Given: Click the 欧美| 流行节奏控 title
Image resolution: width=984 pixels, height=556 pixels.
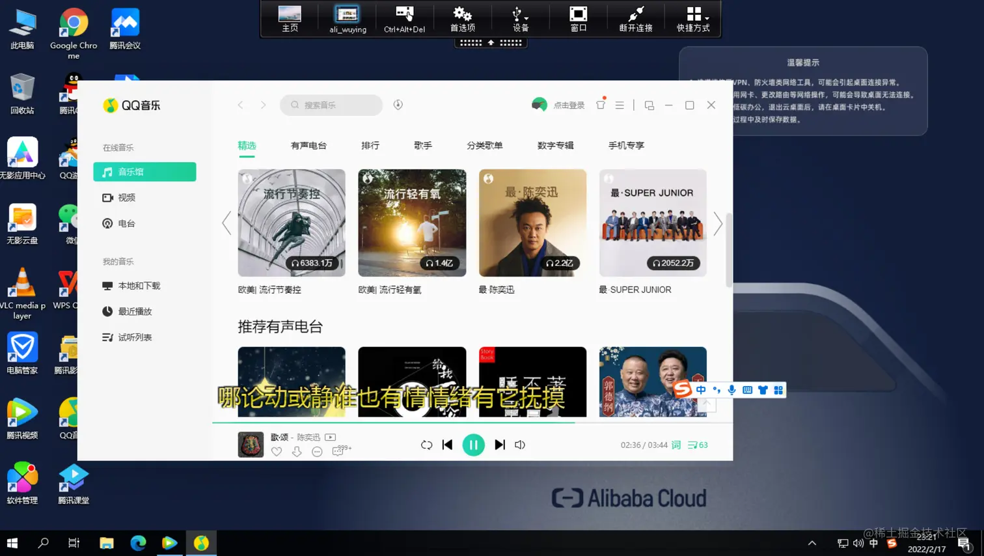Looking at the screenshot, I should click(269, 290).
